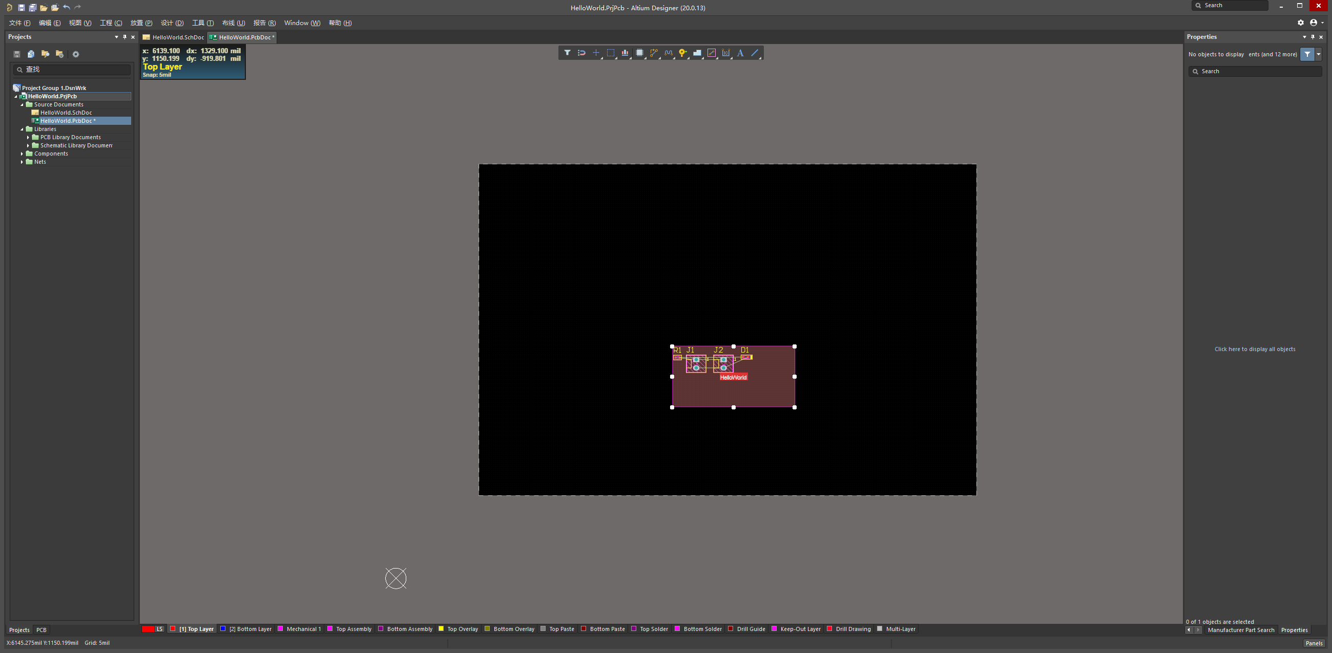Viewport: 1332px width, 653px height.
Task: Click the top-right global Search box
Action: point(1230,5)
